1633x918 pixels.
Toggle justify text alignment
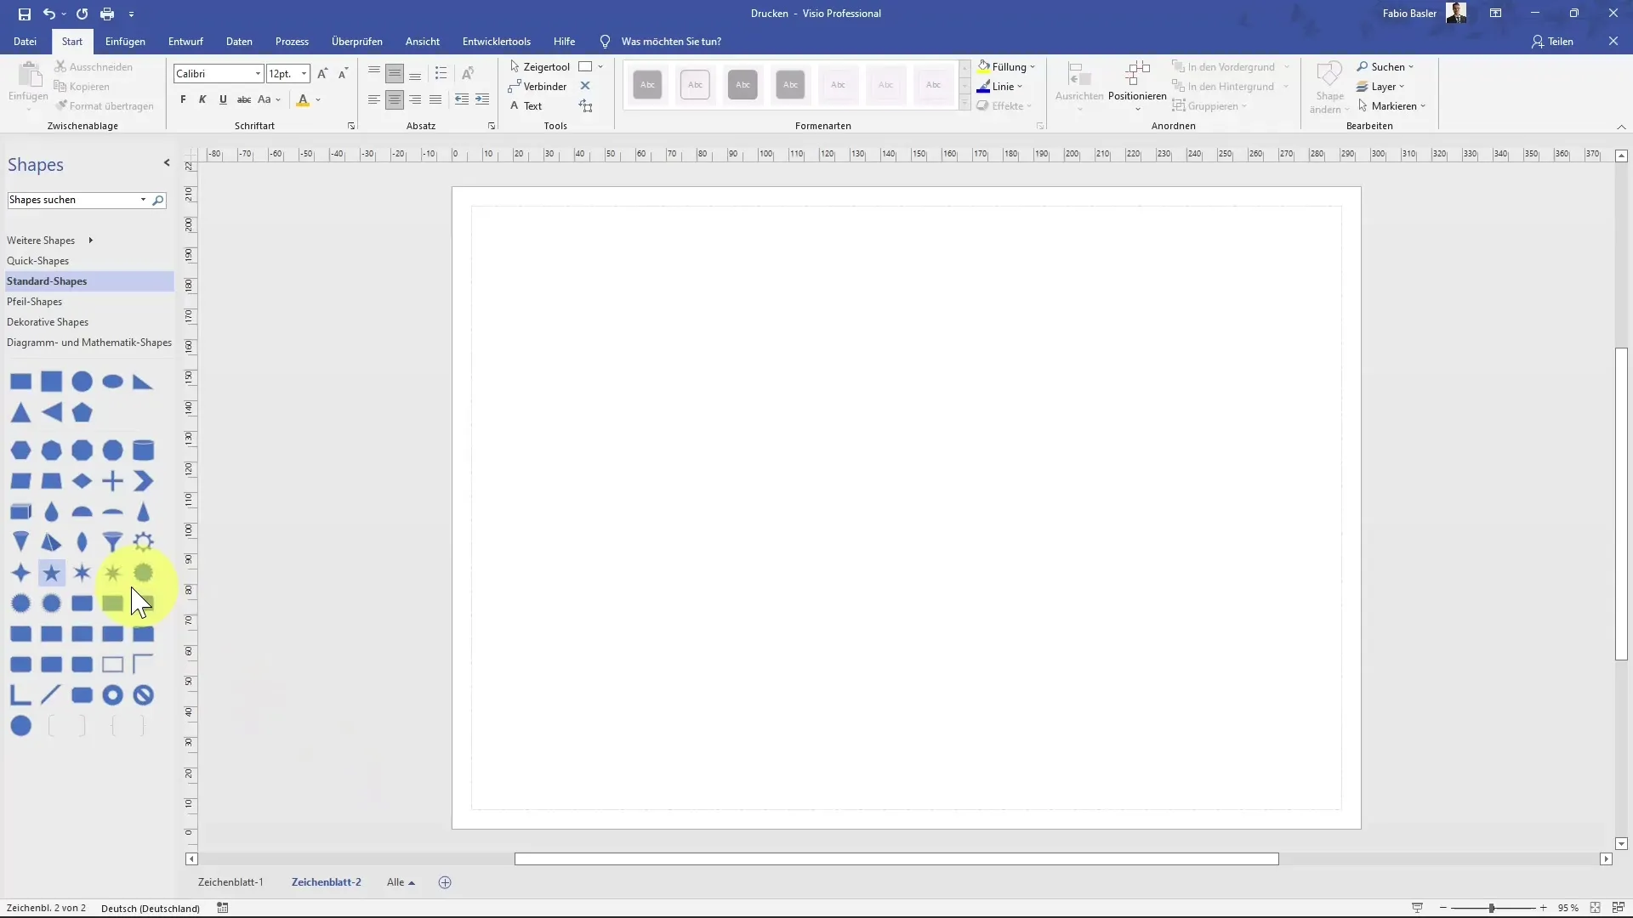[435, 99]
